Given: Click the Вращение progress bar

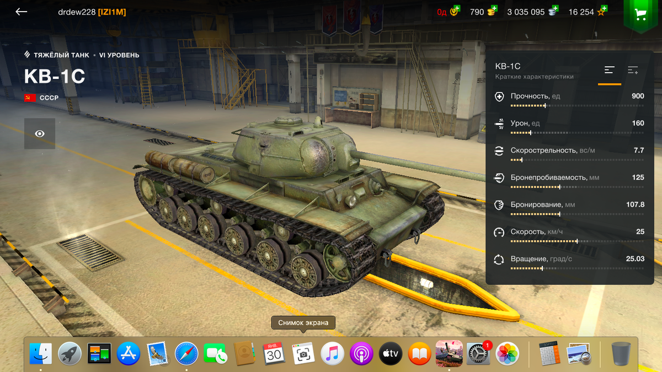Looking at the screenshot, I should click(x=577, y=268).
